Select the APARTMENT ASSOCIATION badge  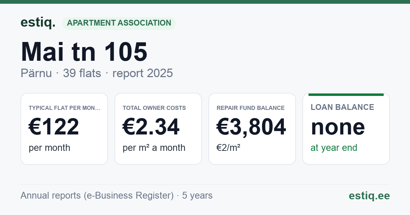point(119,23)
